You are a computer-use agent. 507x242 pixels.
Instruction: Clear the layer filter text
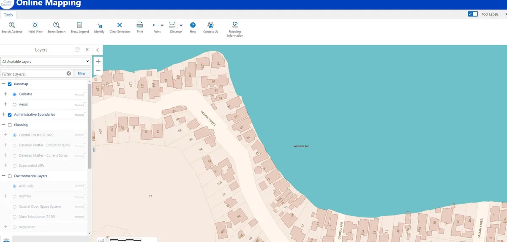69,73
